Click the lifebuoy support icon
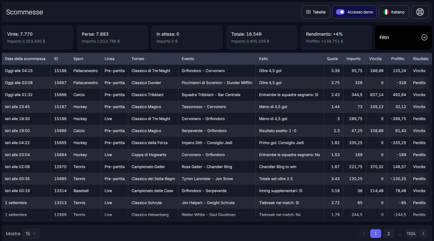The image size is (434, 241). point(420,12)
